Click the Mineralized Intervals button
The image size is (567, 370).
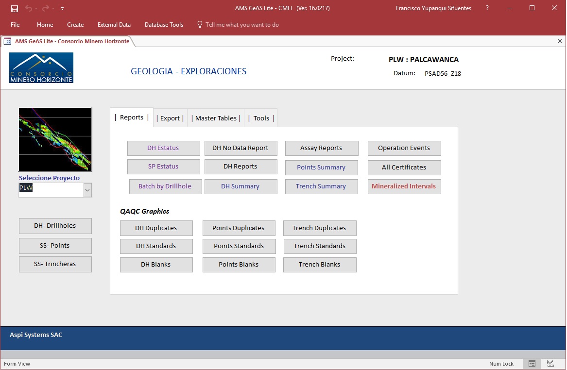pyautogui.click(x=404, y=186)
